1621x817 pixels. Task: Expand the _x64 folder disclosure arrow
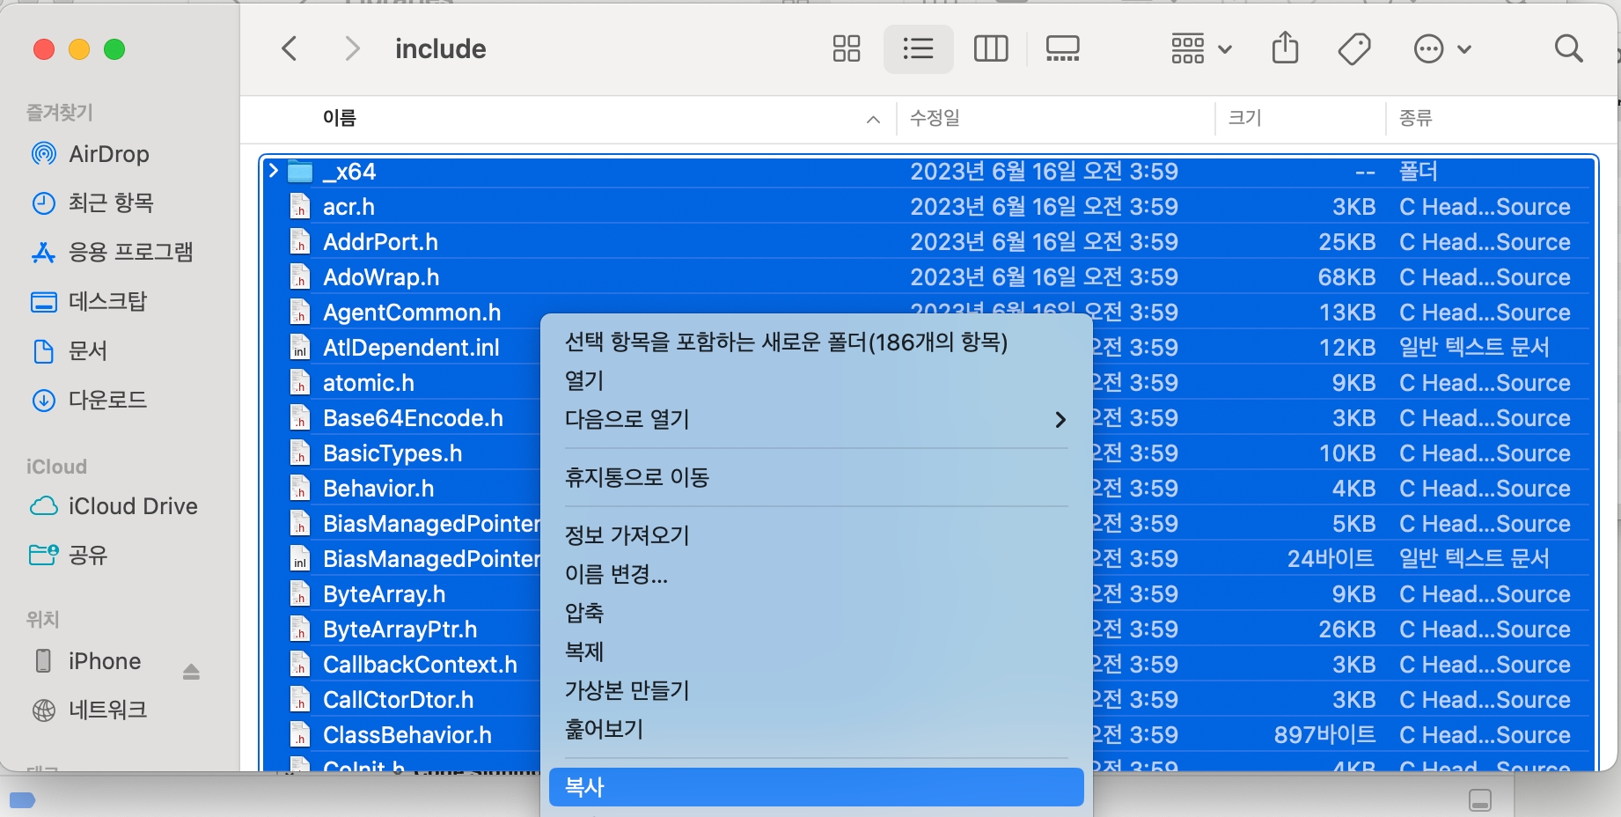tap(274, 171)
